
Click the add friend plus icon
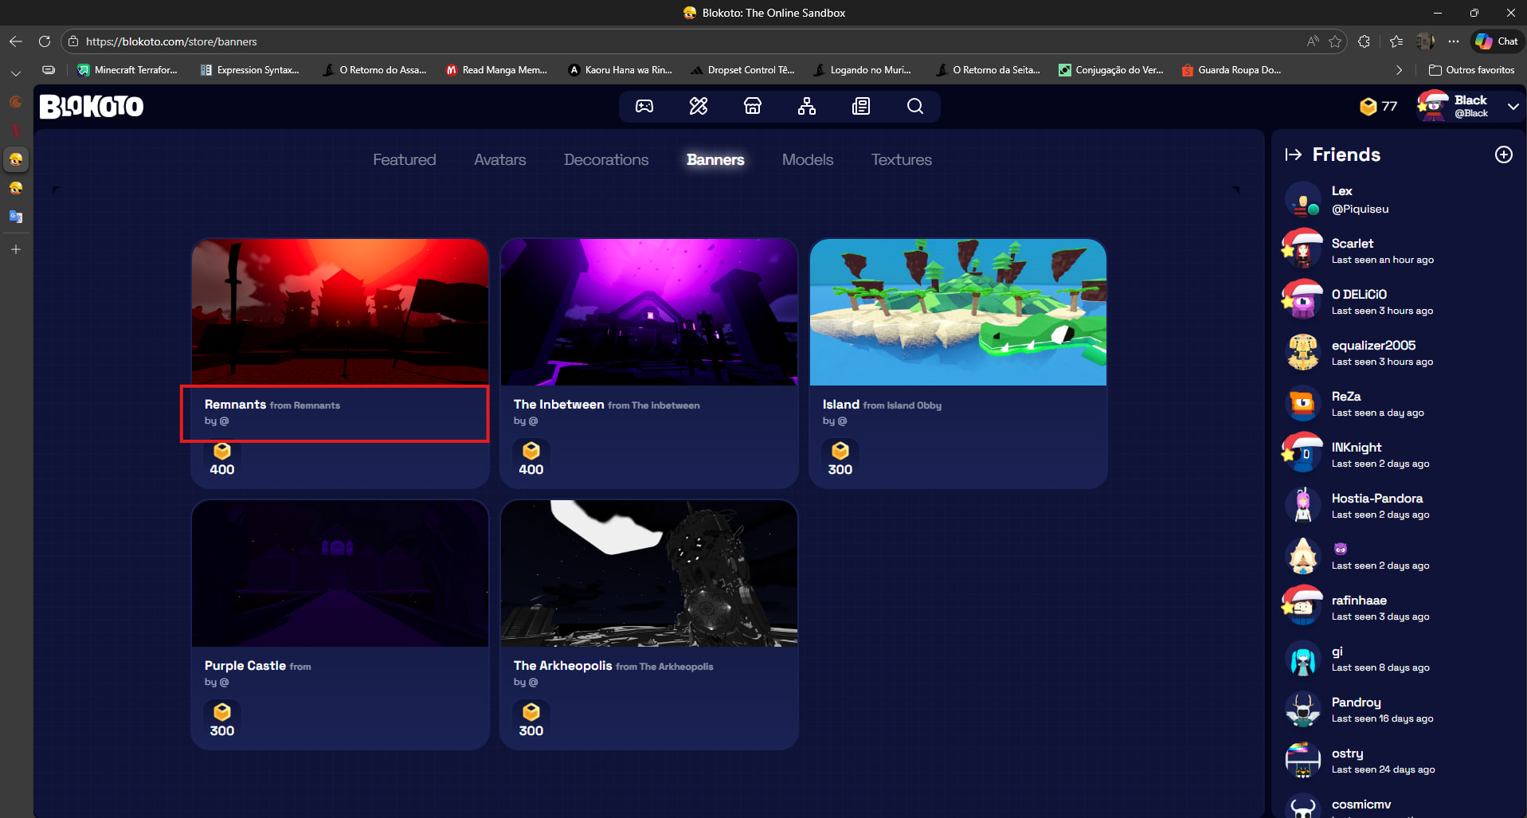pos(1503,155)
